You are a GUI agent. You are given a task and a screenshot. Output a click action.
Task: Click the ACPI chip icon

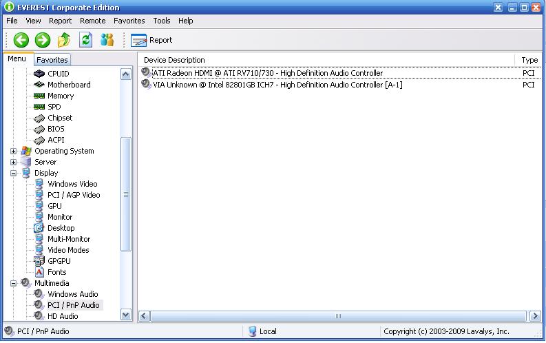[39, 141]
